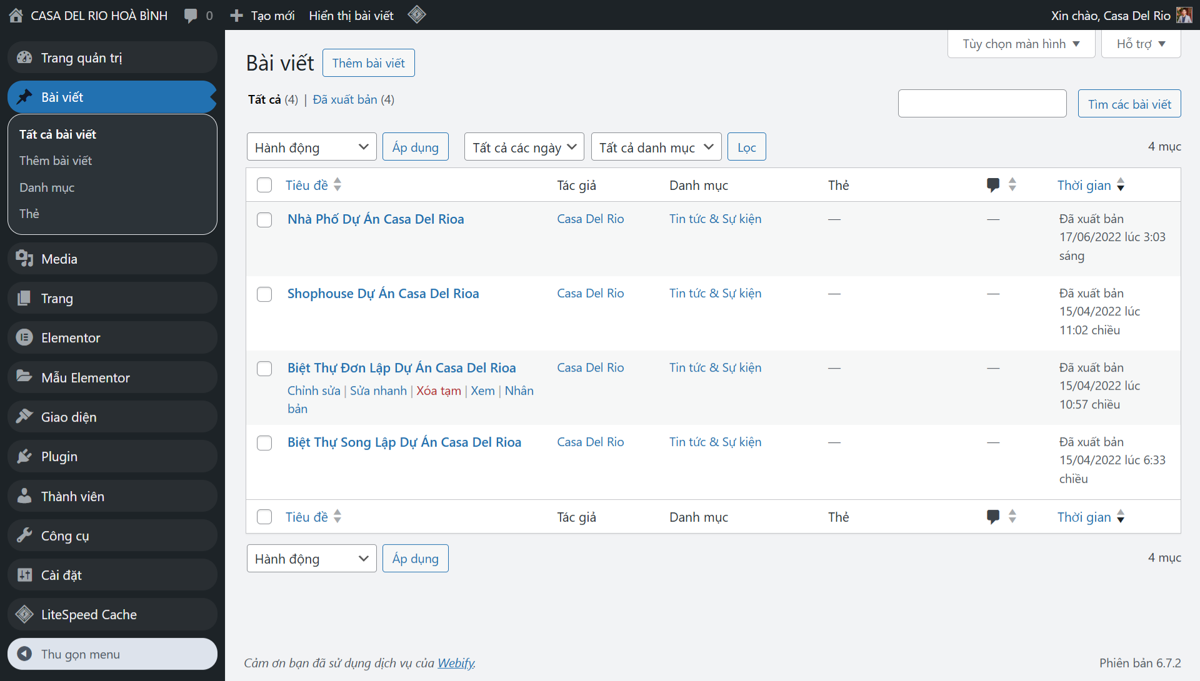Screen dimensions: 1200x681
Task: Click the Thành viên user icon
Action: 24,495
